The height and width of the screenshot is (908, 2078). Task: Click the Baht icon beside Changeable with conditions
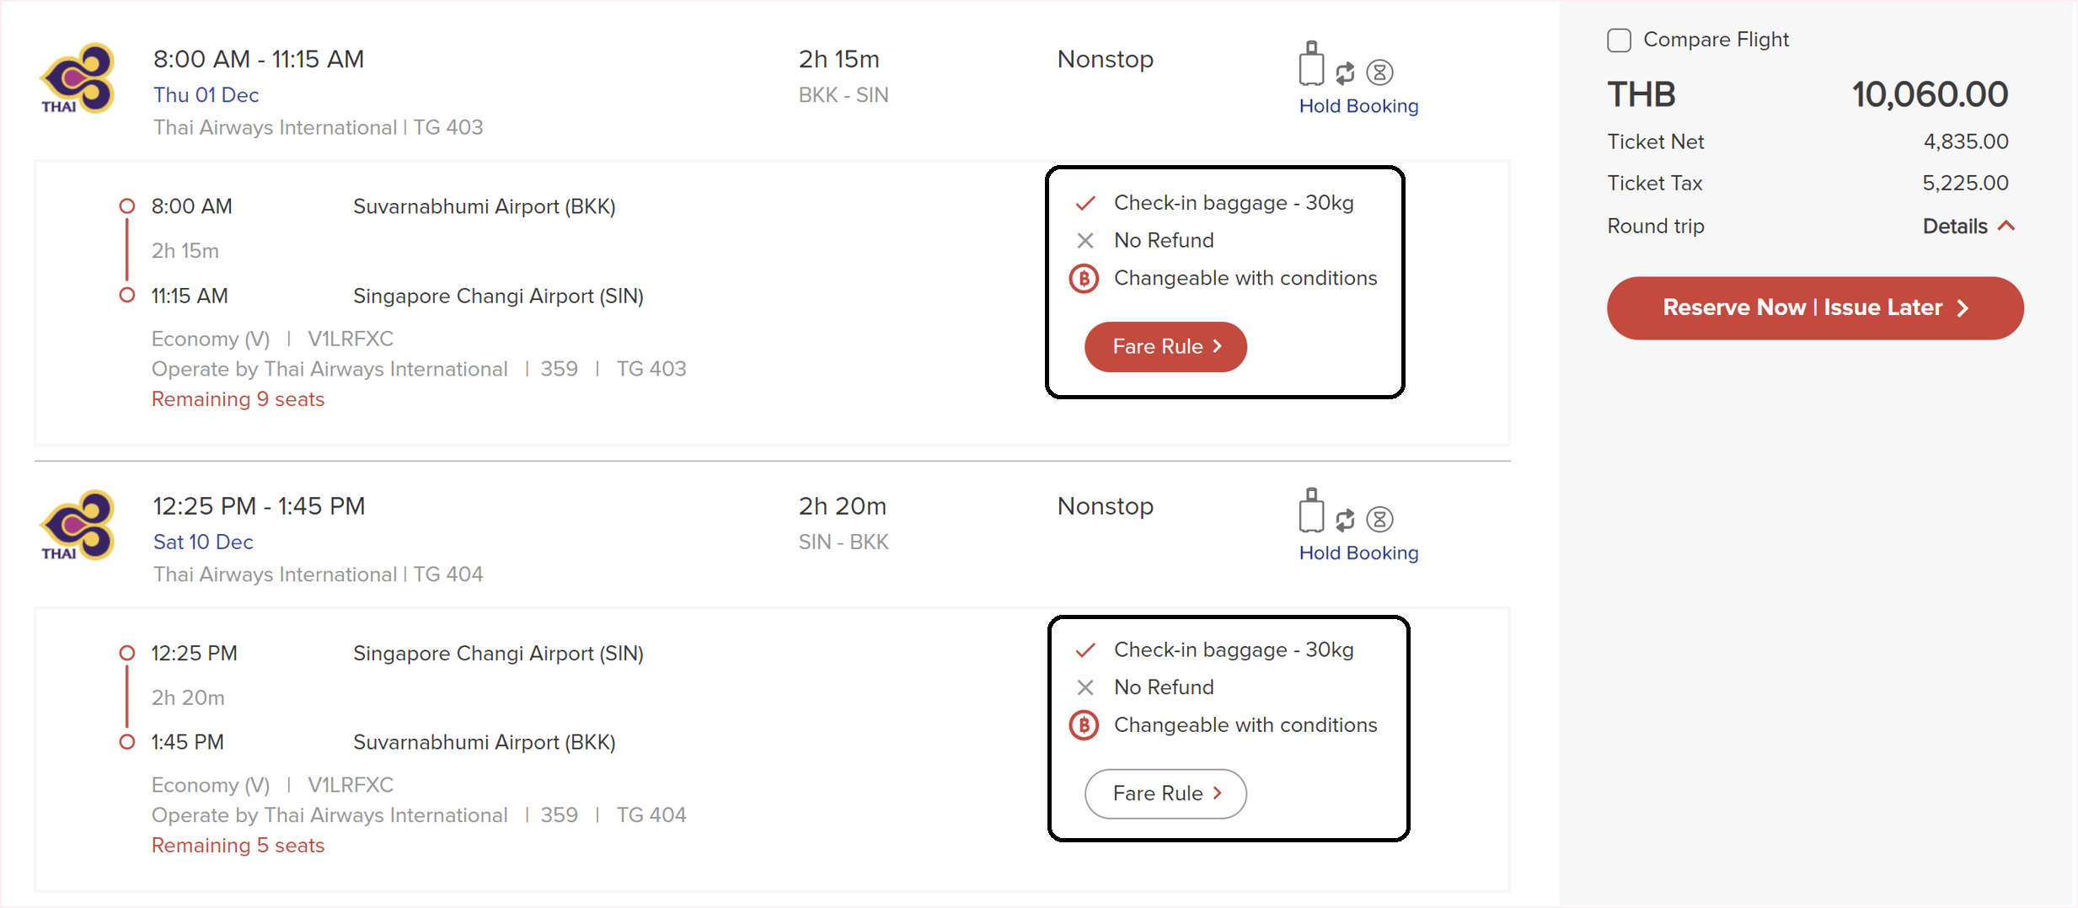click(1085, 279)
